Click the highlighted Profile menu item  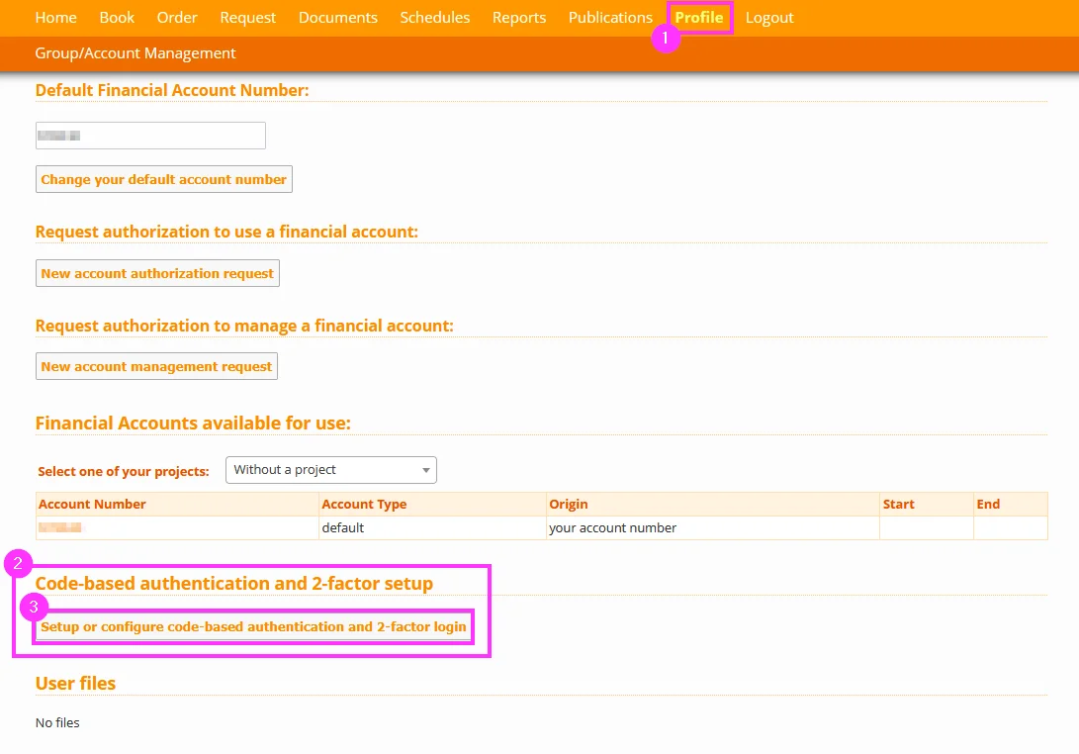[699, 18]
